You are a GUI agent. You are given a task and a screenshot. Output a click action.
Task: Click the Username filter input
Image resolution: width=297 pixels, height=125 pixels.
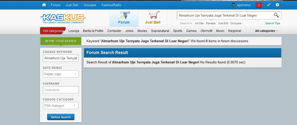pyautogui.click(x=61, y=90)
